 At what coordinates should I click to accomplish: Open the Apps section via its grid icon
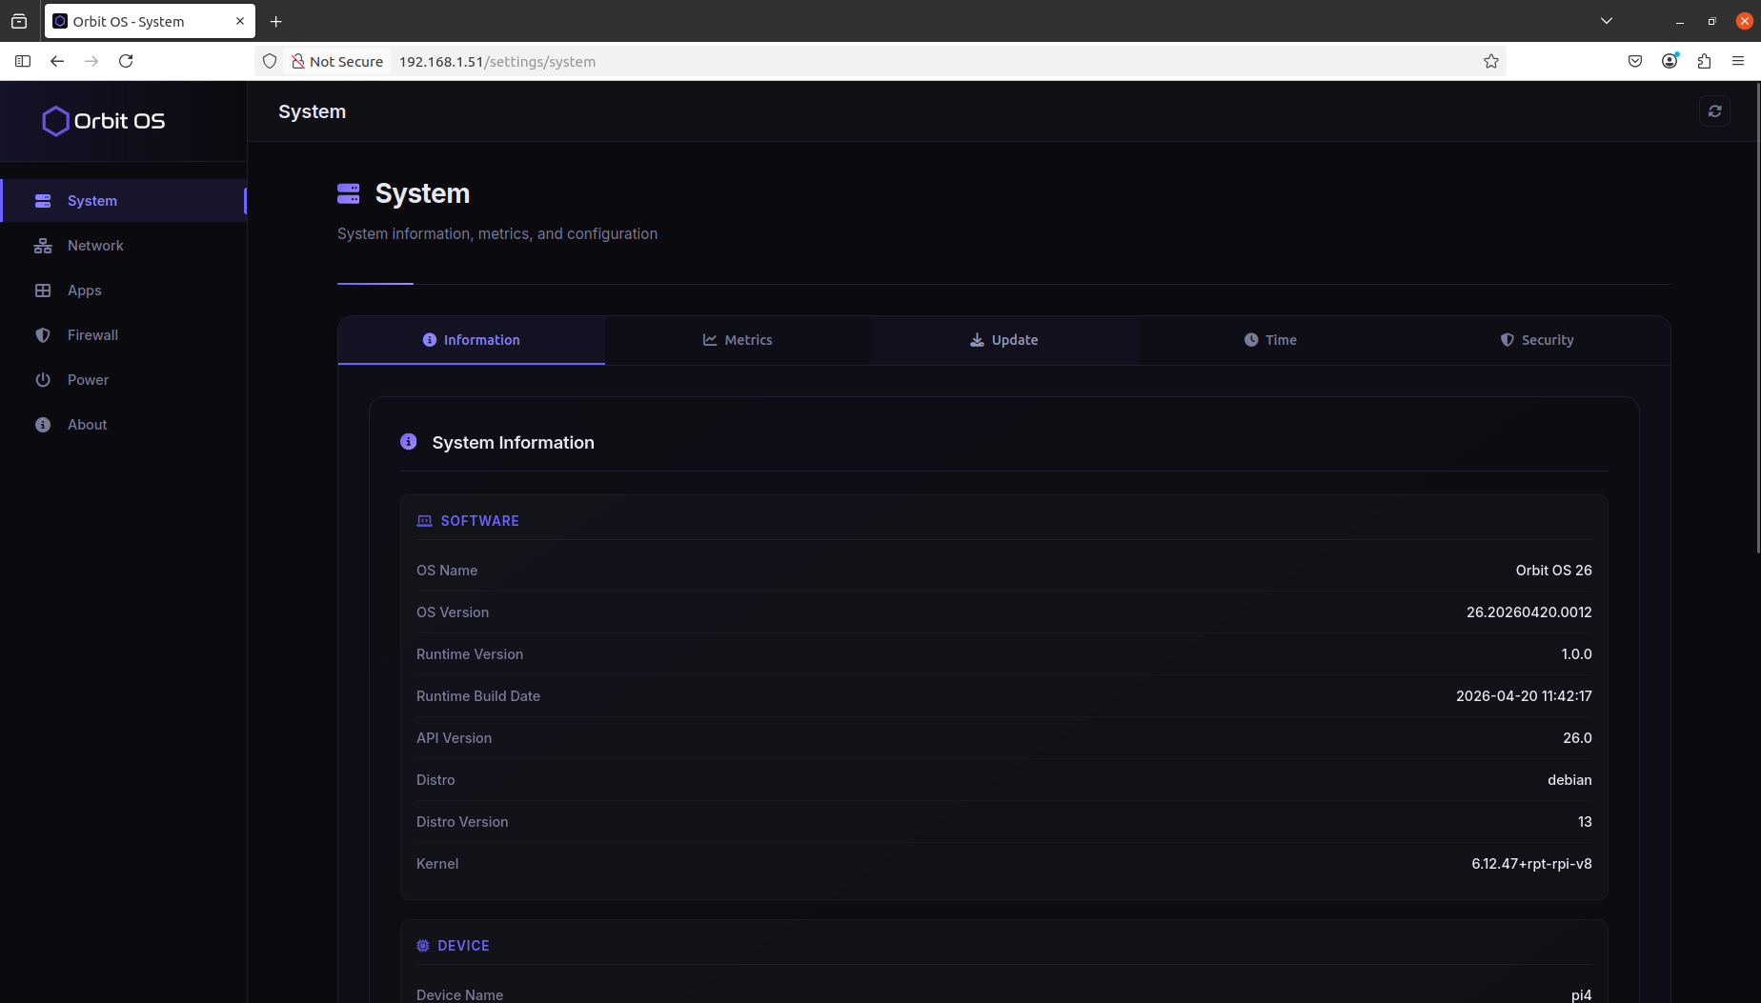coord(43,290)
